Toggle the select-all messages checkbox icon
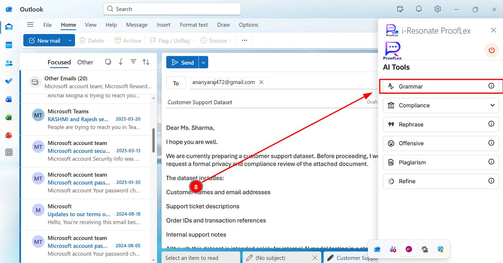 tap(108, 62)
